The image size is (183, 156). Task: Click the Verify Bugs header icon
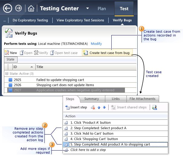tap(9, 33)
